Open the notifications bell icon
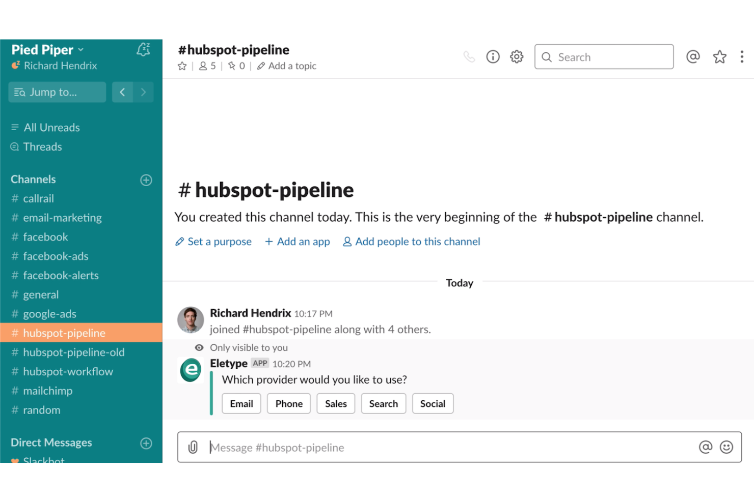This screenshot has width=754, height=502. click(x=143, y=49)
